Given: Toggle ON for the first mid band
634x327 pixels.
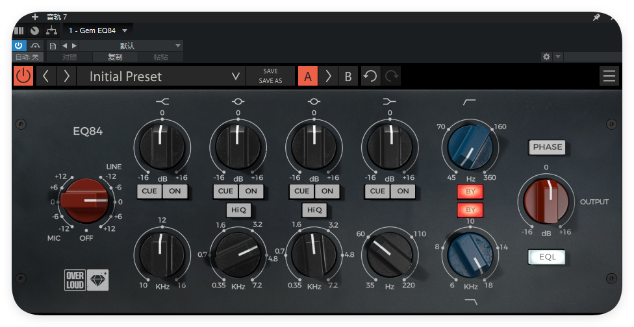Looking at the screenshot, I should [x=251, y=191].
